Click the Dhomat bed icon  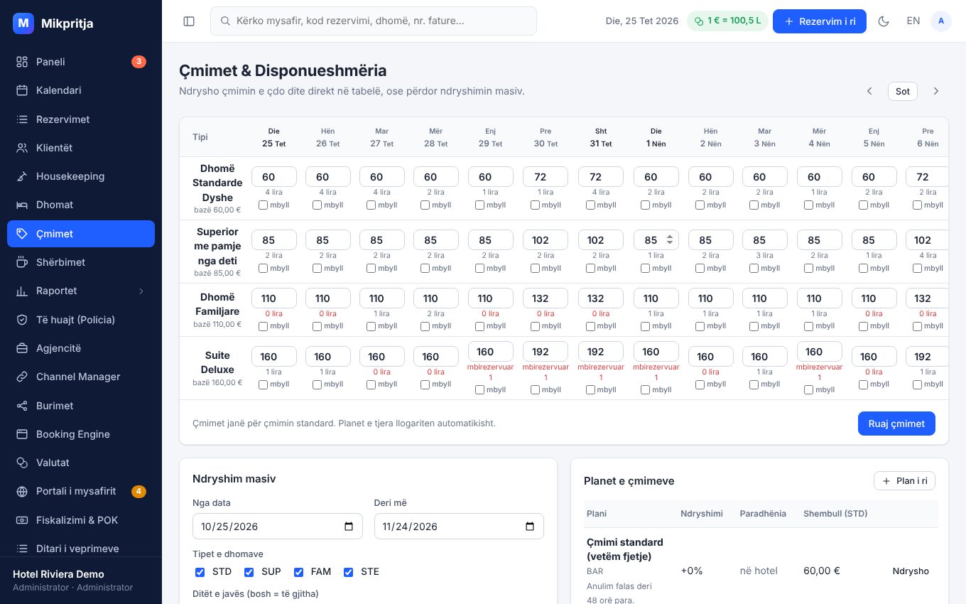(22, 205)
